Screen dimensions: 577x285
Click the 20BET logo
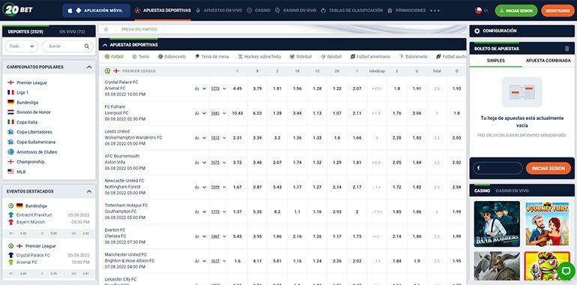pos(17,10)
